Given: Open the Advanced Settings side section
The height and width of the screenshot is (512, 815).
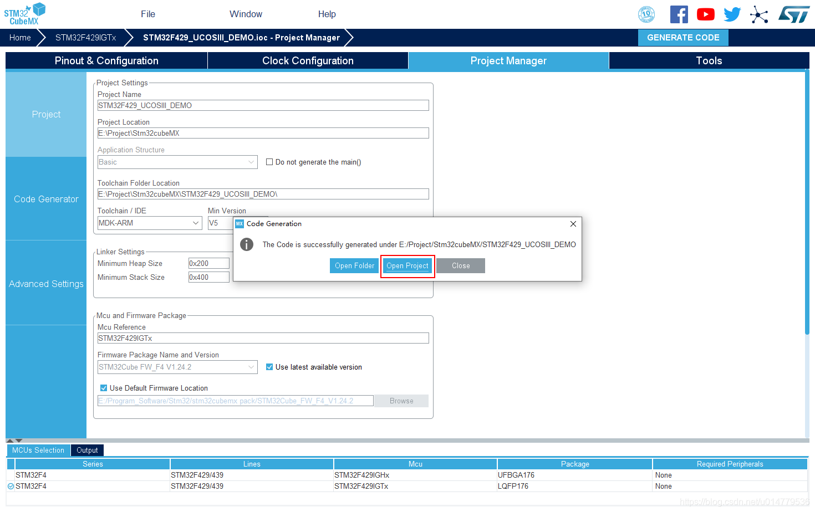Looking at the screenshot, I should [46, 284].
